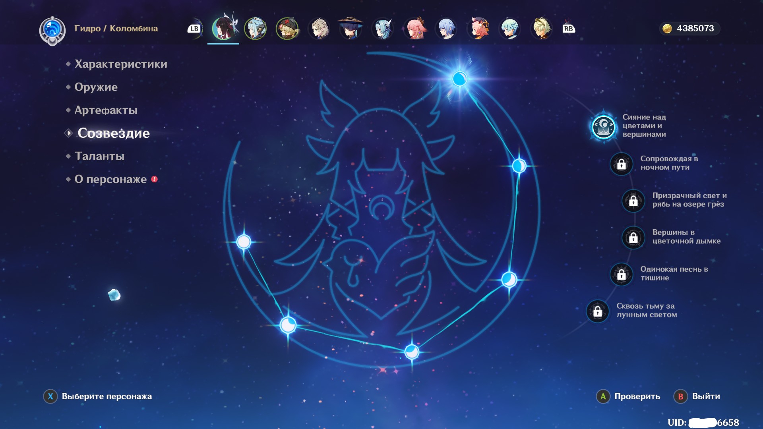Open the Характеристики menu
Image resolution: width=763 pixels, height=429 pixels.
click(x=121, y=64)
